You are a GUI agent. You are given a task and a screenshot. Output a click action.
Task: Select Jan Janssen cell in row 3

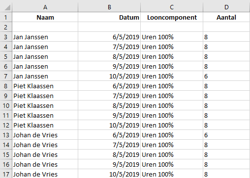point(45,37)
